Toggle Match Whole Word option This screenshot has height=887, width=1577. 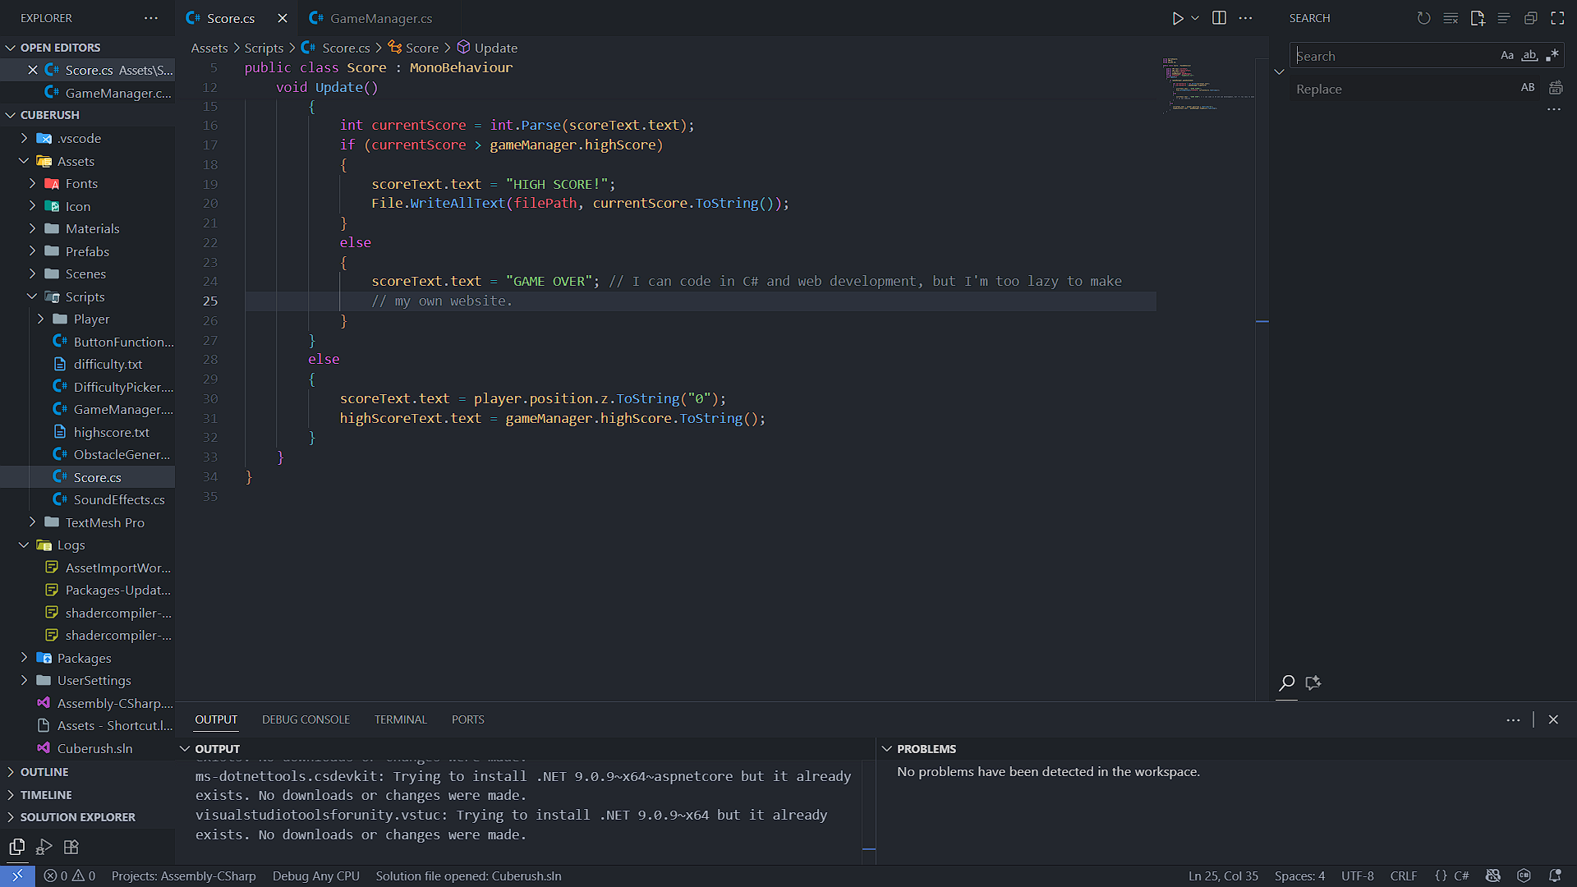pyautogui.click(x=1529, y=56)
